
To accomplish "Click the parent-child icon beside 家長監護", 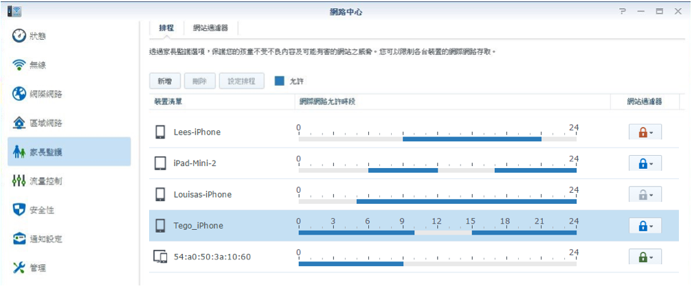I will point(19,152).
